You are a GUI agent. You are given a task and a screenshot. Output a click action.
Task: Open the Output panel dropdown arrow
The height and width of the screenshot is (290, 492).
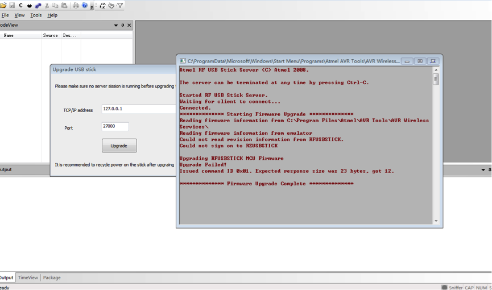click(x=483, y=169)
